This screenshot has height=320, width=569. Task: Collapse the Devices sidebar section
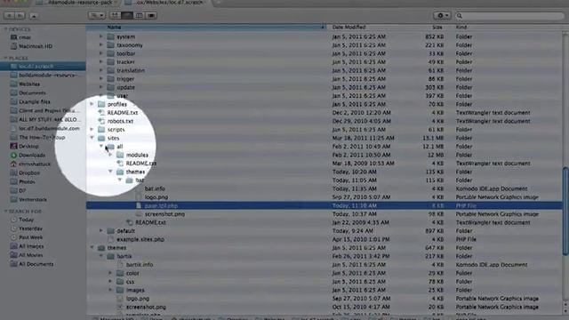(x=5, y=29)
